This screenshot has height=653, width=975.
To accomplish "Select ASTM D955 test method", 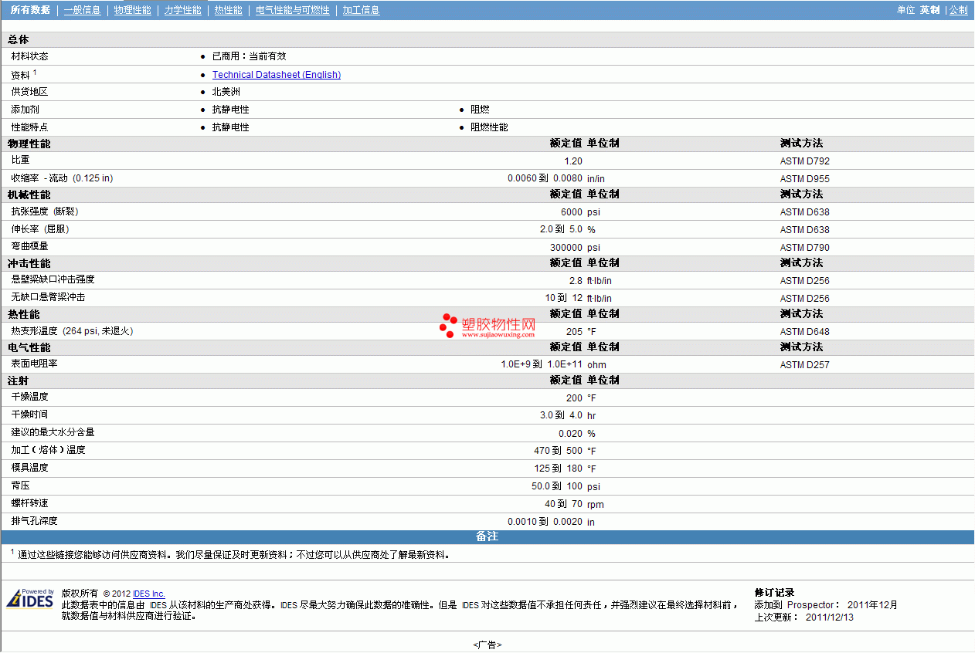I will 805,179.
